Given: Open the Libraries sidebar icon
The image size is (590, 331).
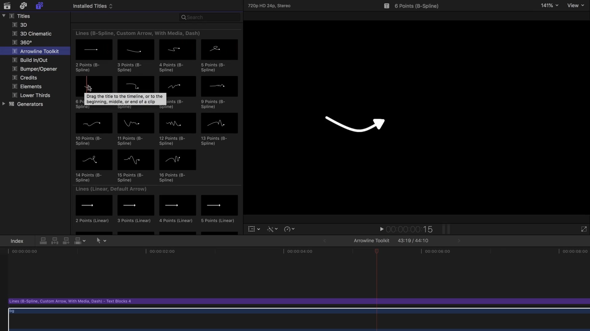Looking at the screenshot, I should [7, 6].
